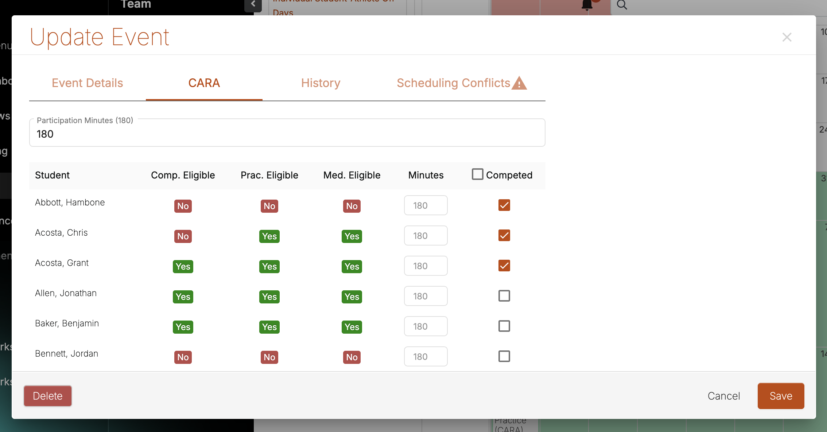Click Med. Eligible 'No' badge for Bennett, Jordan
Image resolution: width=827 pixels, height=432 pixels.
point(352,357)
